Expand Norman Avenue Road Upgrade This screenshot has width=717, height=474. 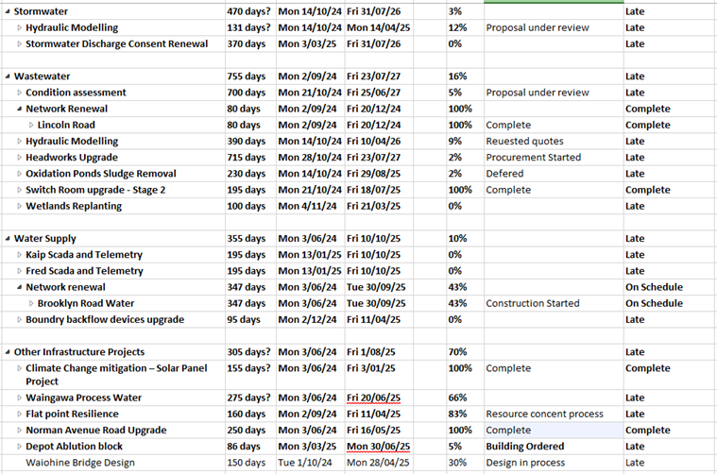19,431
